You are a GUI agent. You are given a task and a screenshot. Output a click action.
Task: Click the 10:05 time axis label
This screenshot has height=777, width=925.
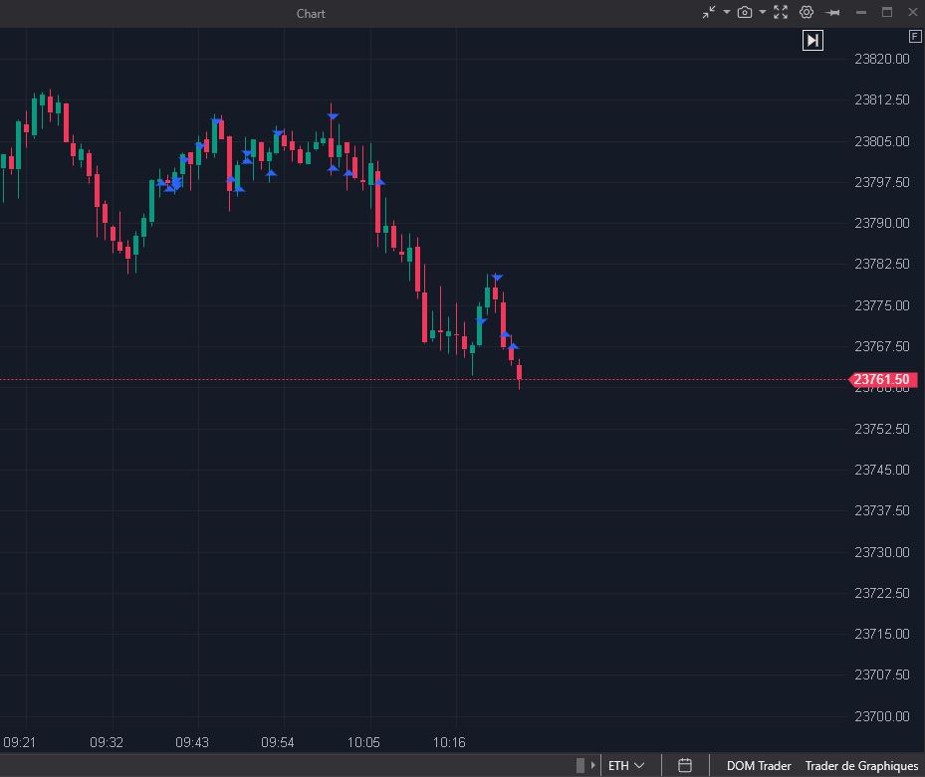click(x=363, y=742)
